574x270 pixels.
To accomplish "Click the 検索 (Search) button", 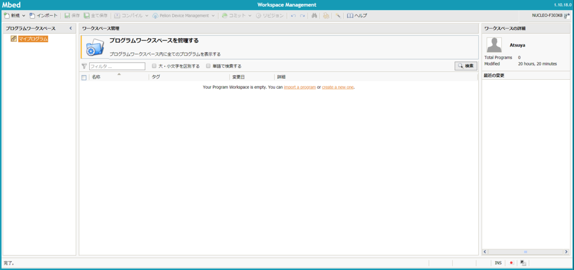I will (x=466, y=66).
